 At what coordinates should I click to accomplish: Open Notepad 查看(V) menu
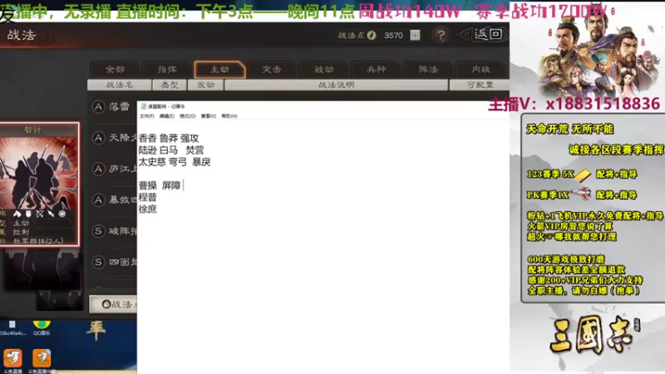(x=209, y=116)
